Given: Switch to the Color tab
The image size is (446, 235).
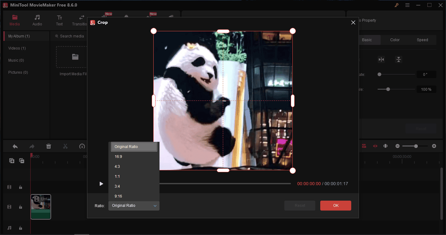Looking at the screenshot, I should (395, 40).
